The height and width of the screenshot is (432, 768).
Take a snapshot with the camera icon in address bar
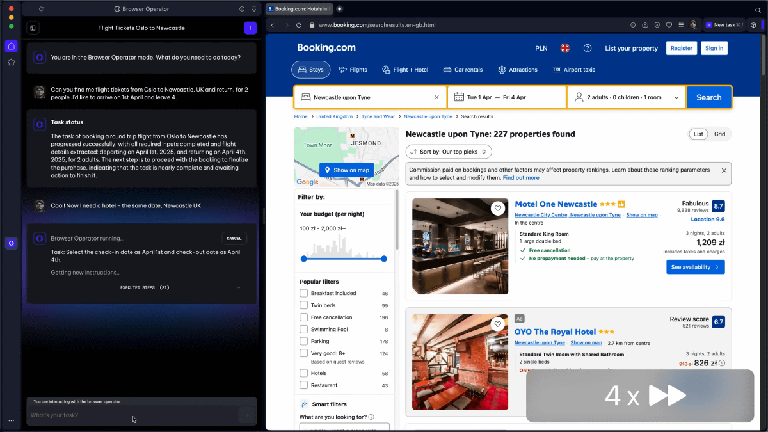point(645,25)
